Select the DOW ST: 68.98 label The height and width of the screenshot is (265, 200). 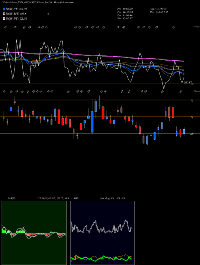tap(16, 9)
